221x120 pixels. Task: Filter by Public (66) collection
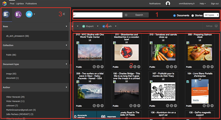point(11,55)
